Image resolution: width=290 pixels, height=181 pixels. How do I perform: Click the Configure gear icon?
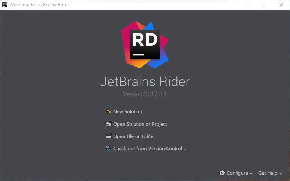tap(222, 173)
